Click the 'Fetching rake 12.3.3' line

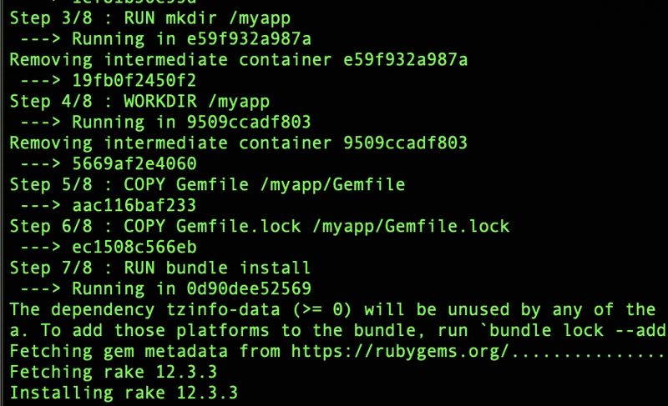114,373
